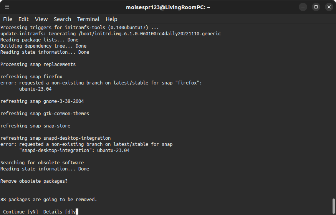
Task: Click the vertical scrollbar thumb
Action: pyautogui.click(x=334, y=206)
